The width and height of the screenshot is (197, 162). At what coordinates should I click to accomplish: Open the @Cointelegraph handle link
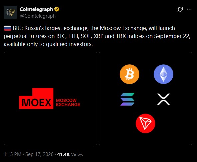[38, 16]
